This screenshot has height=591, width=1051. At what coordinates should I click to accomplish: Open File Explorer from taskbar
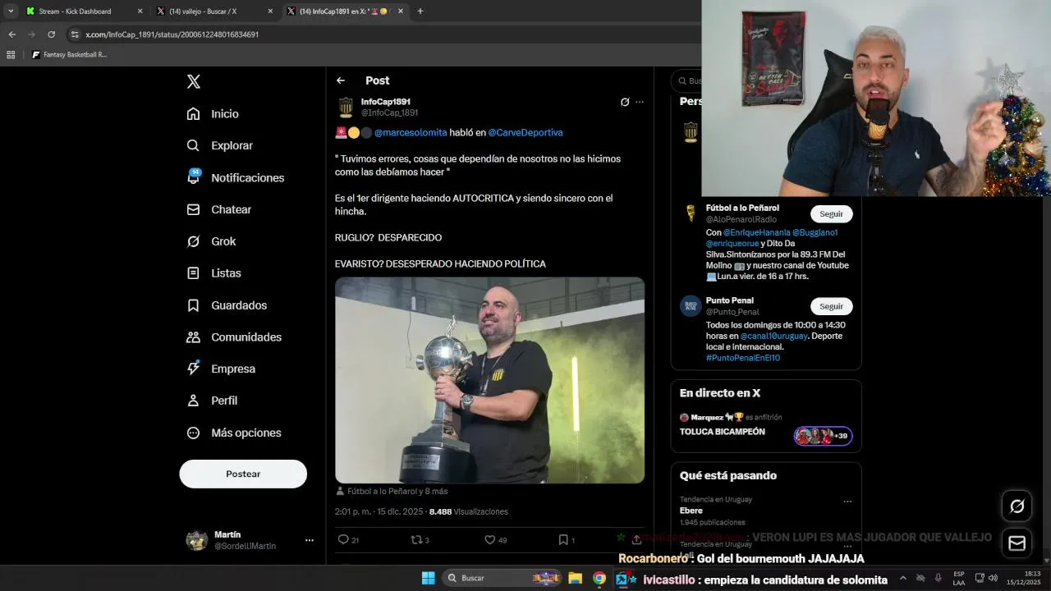(575, 578)
